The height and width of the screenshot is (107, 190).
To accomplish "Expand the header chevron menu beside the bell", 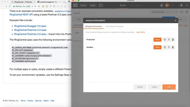I will [x=187, y=5].
